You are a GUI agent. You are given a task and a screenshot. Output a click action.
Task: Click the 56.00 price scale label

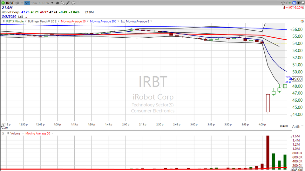coord(297,29)
